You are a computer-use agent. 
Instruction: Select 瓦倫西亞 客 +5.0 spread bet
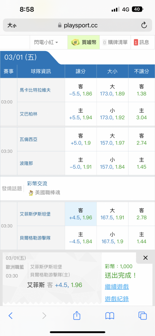click(81, 139)
